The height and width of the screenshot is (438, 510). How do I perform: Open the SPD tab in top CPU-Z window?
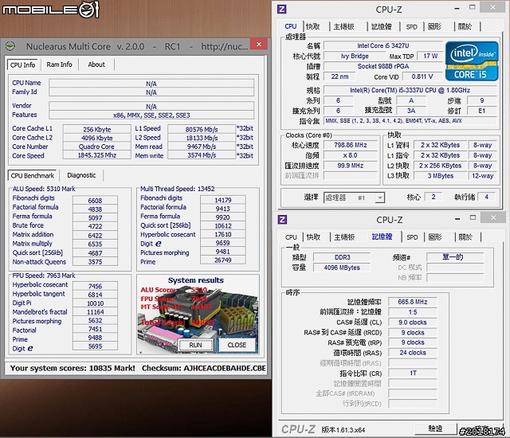(411, 26)
